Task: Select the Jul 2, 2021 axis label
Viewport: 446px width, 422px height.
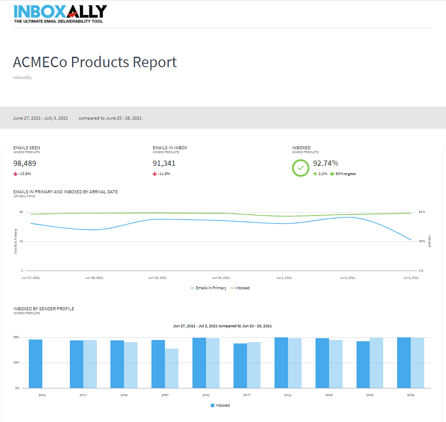Action: click(347, 278)
